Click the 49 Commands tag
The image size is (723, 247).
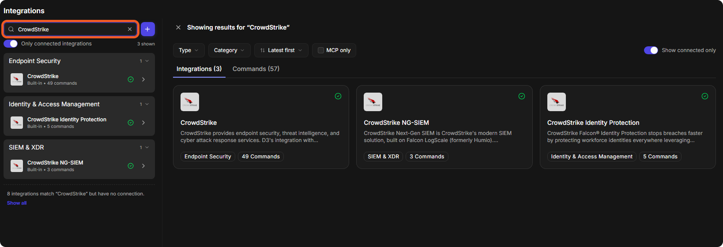tap(261, 157)
